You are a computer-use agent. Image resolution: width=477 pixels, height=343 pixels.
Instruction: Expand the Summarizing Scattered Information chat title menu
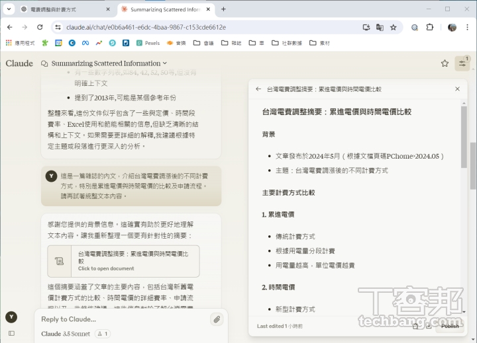point(109,63)
